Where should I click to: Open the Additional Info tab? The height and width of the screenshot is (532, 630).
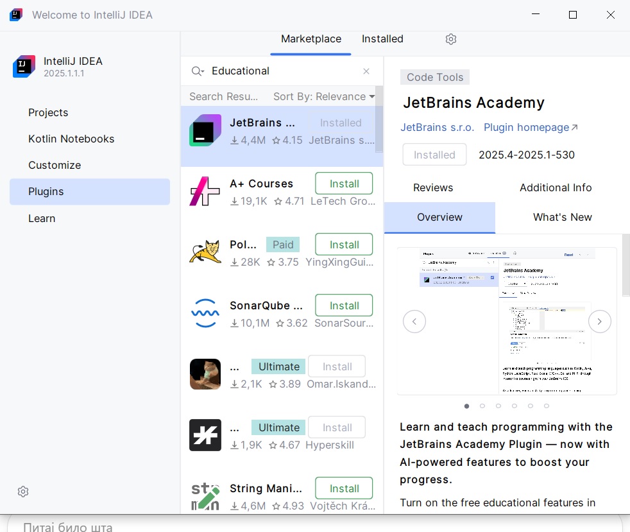click(556, 187)
